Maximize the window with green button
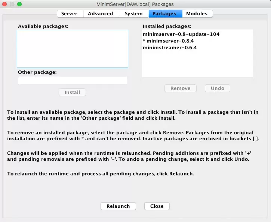271x222 pixels. click(x=19, y=4)
